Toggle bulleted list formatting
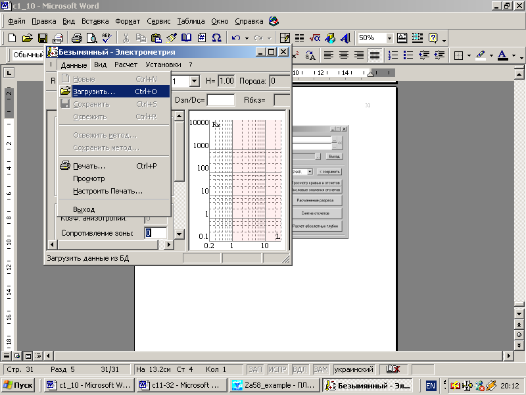The image size is (526, 395). pos(408,55)
